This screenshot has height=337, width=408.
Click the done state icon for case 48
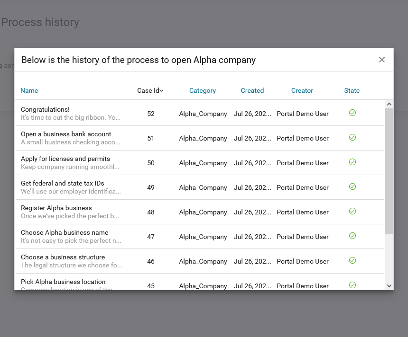tap(352, 211)
